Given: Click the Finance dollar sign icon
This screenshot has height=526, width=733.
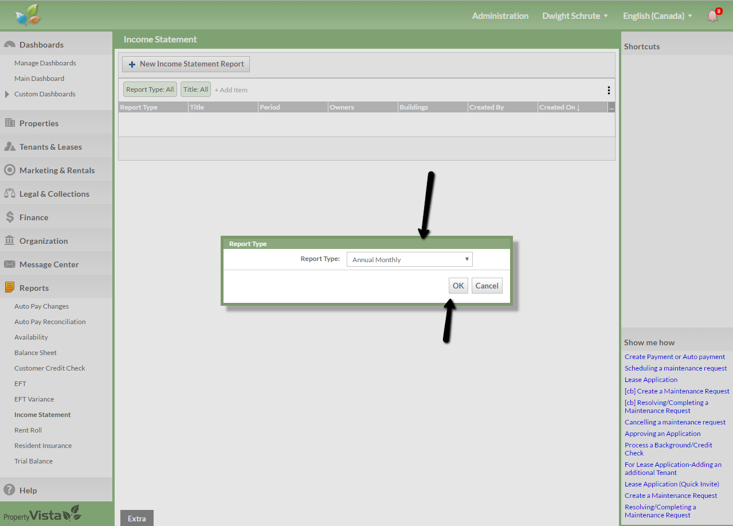Looking at the screenshot, I should pos(9,217).
